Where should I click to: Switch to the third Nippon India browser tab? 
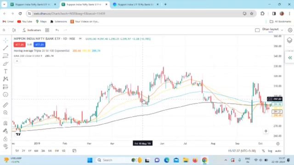point(136,4)
